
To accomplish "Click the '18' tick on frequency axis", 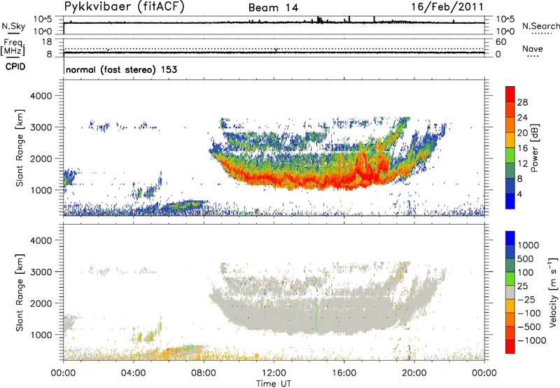I will (x=47, y=42).
